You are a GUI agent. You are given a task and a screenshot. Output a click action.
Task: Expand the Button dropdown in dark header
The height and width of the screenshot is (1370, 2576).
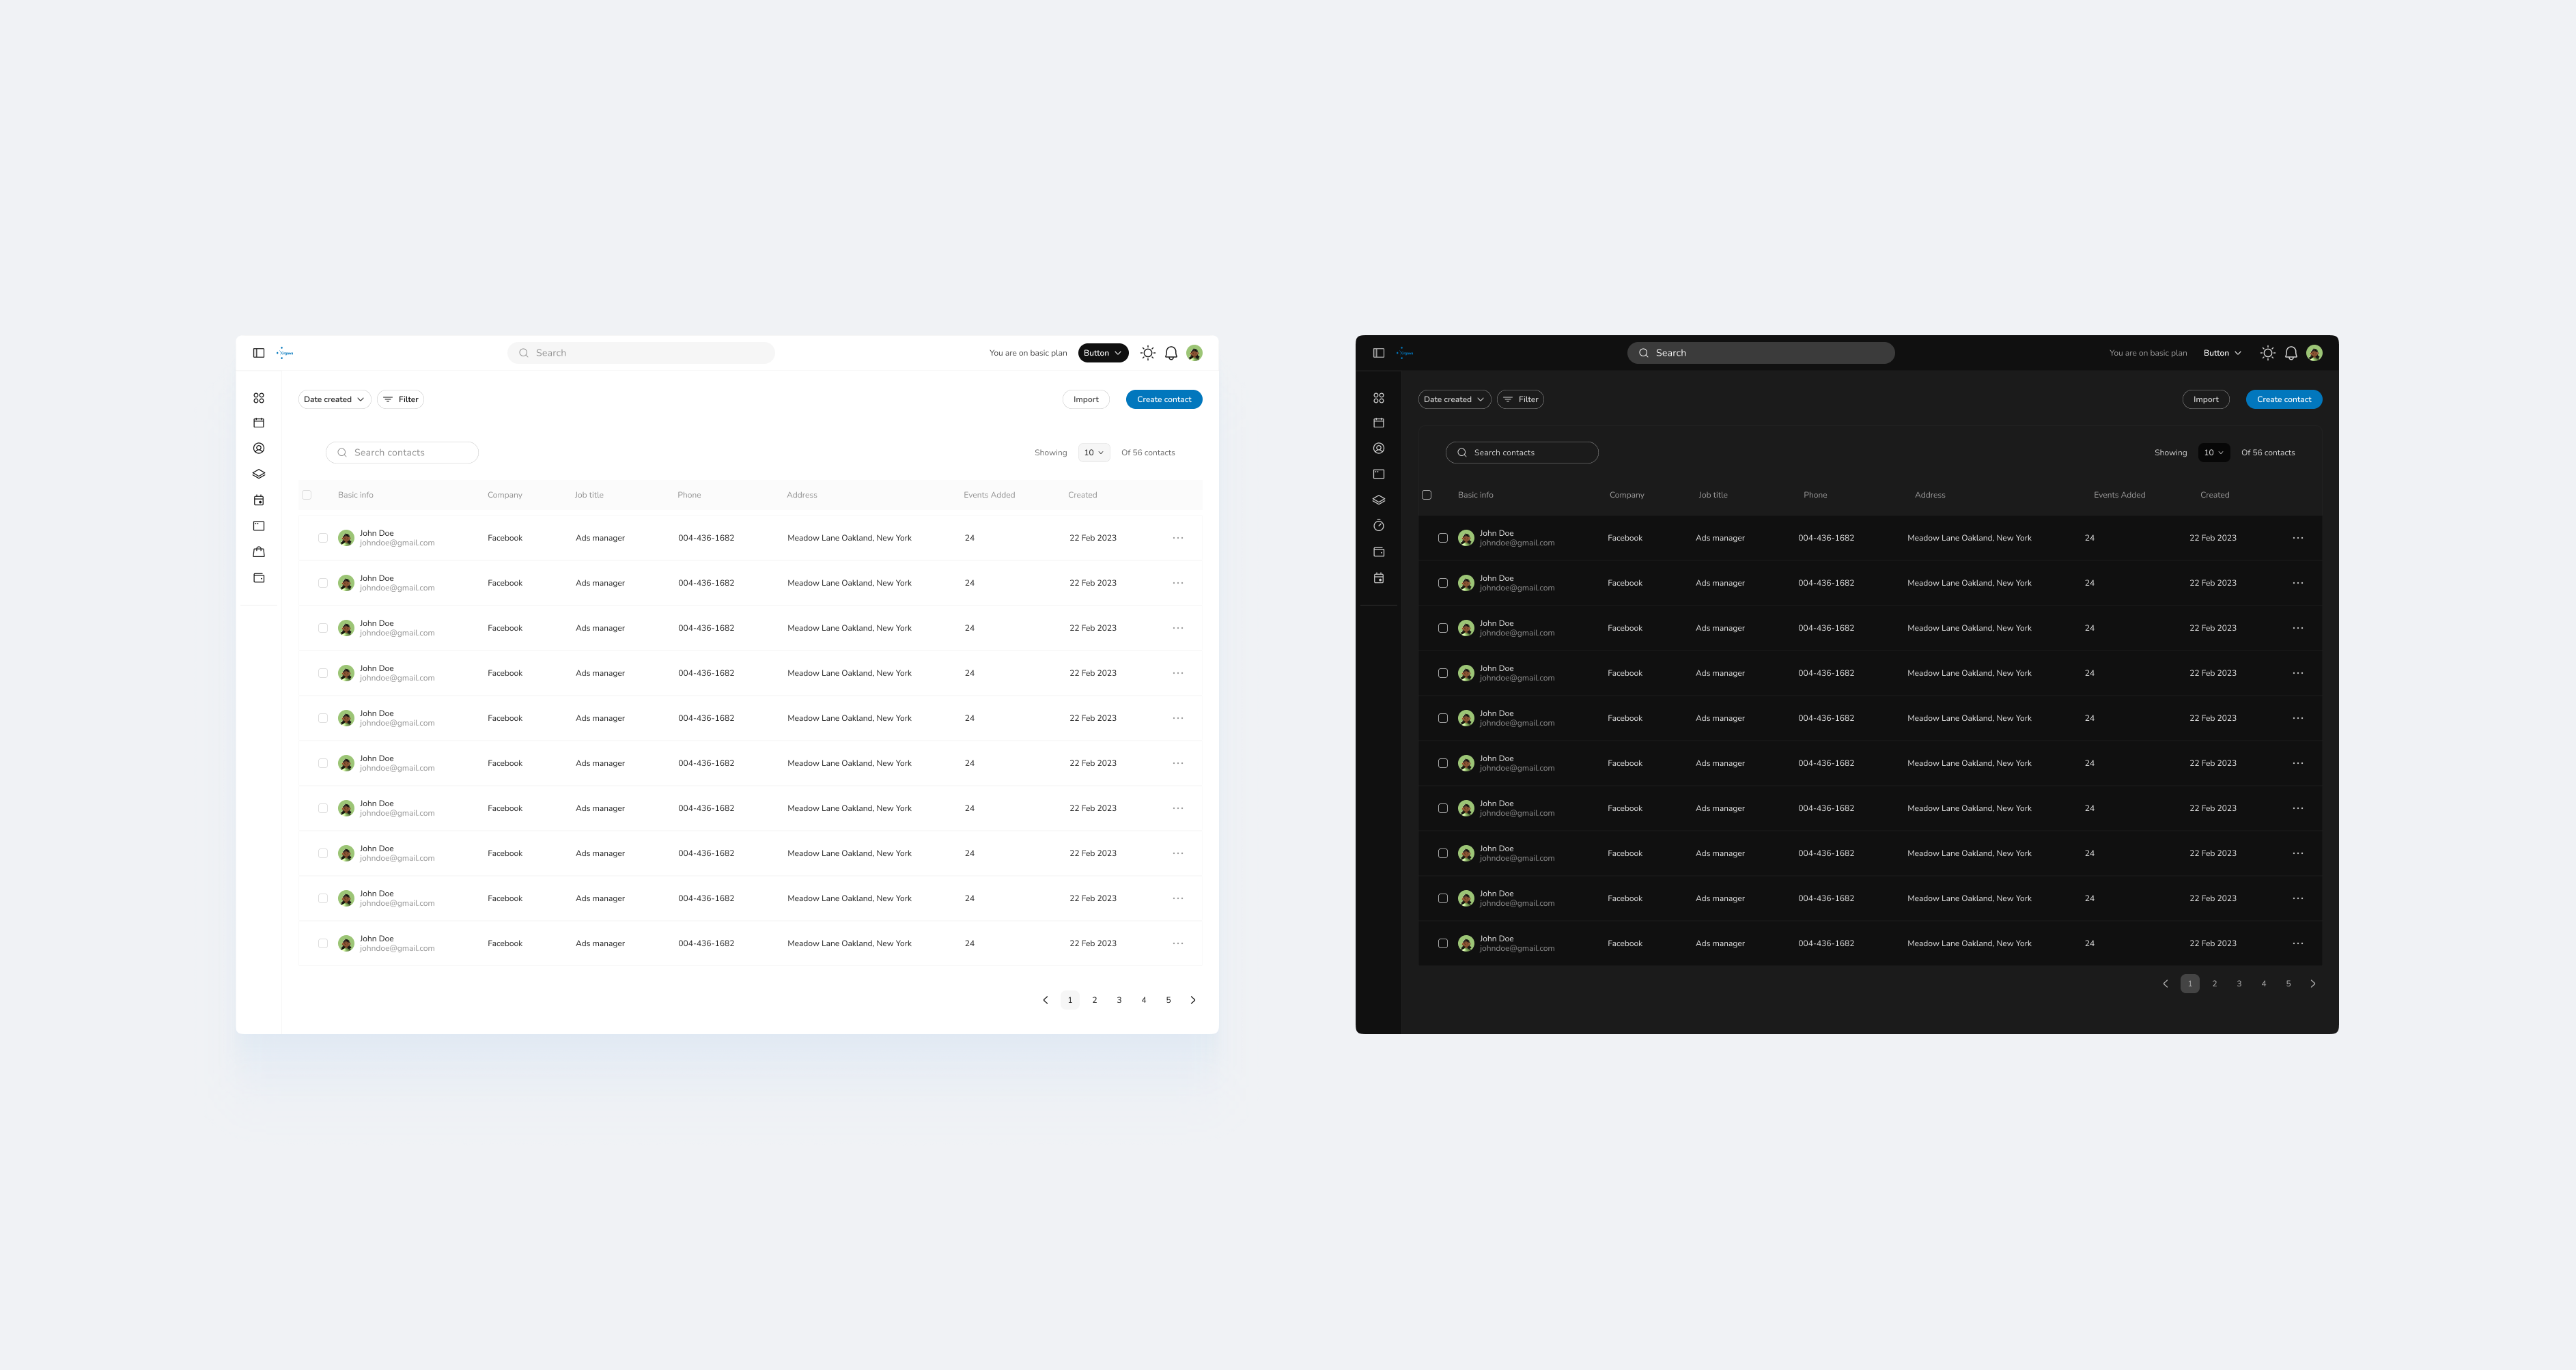tap(2223, 353)
